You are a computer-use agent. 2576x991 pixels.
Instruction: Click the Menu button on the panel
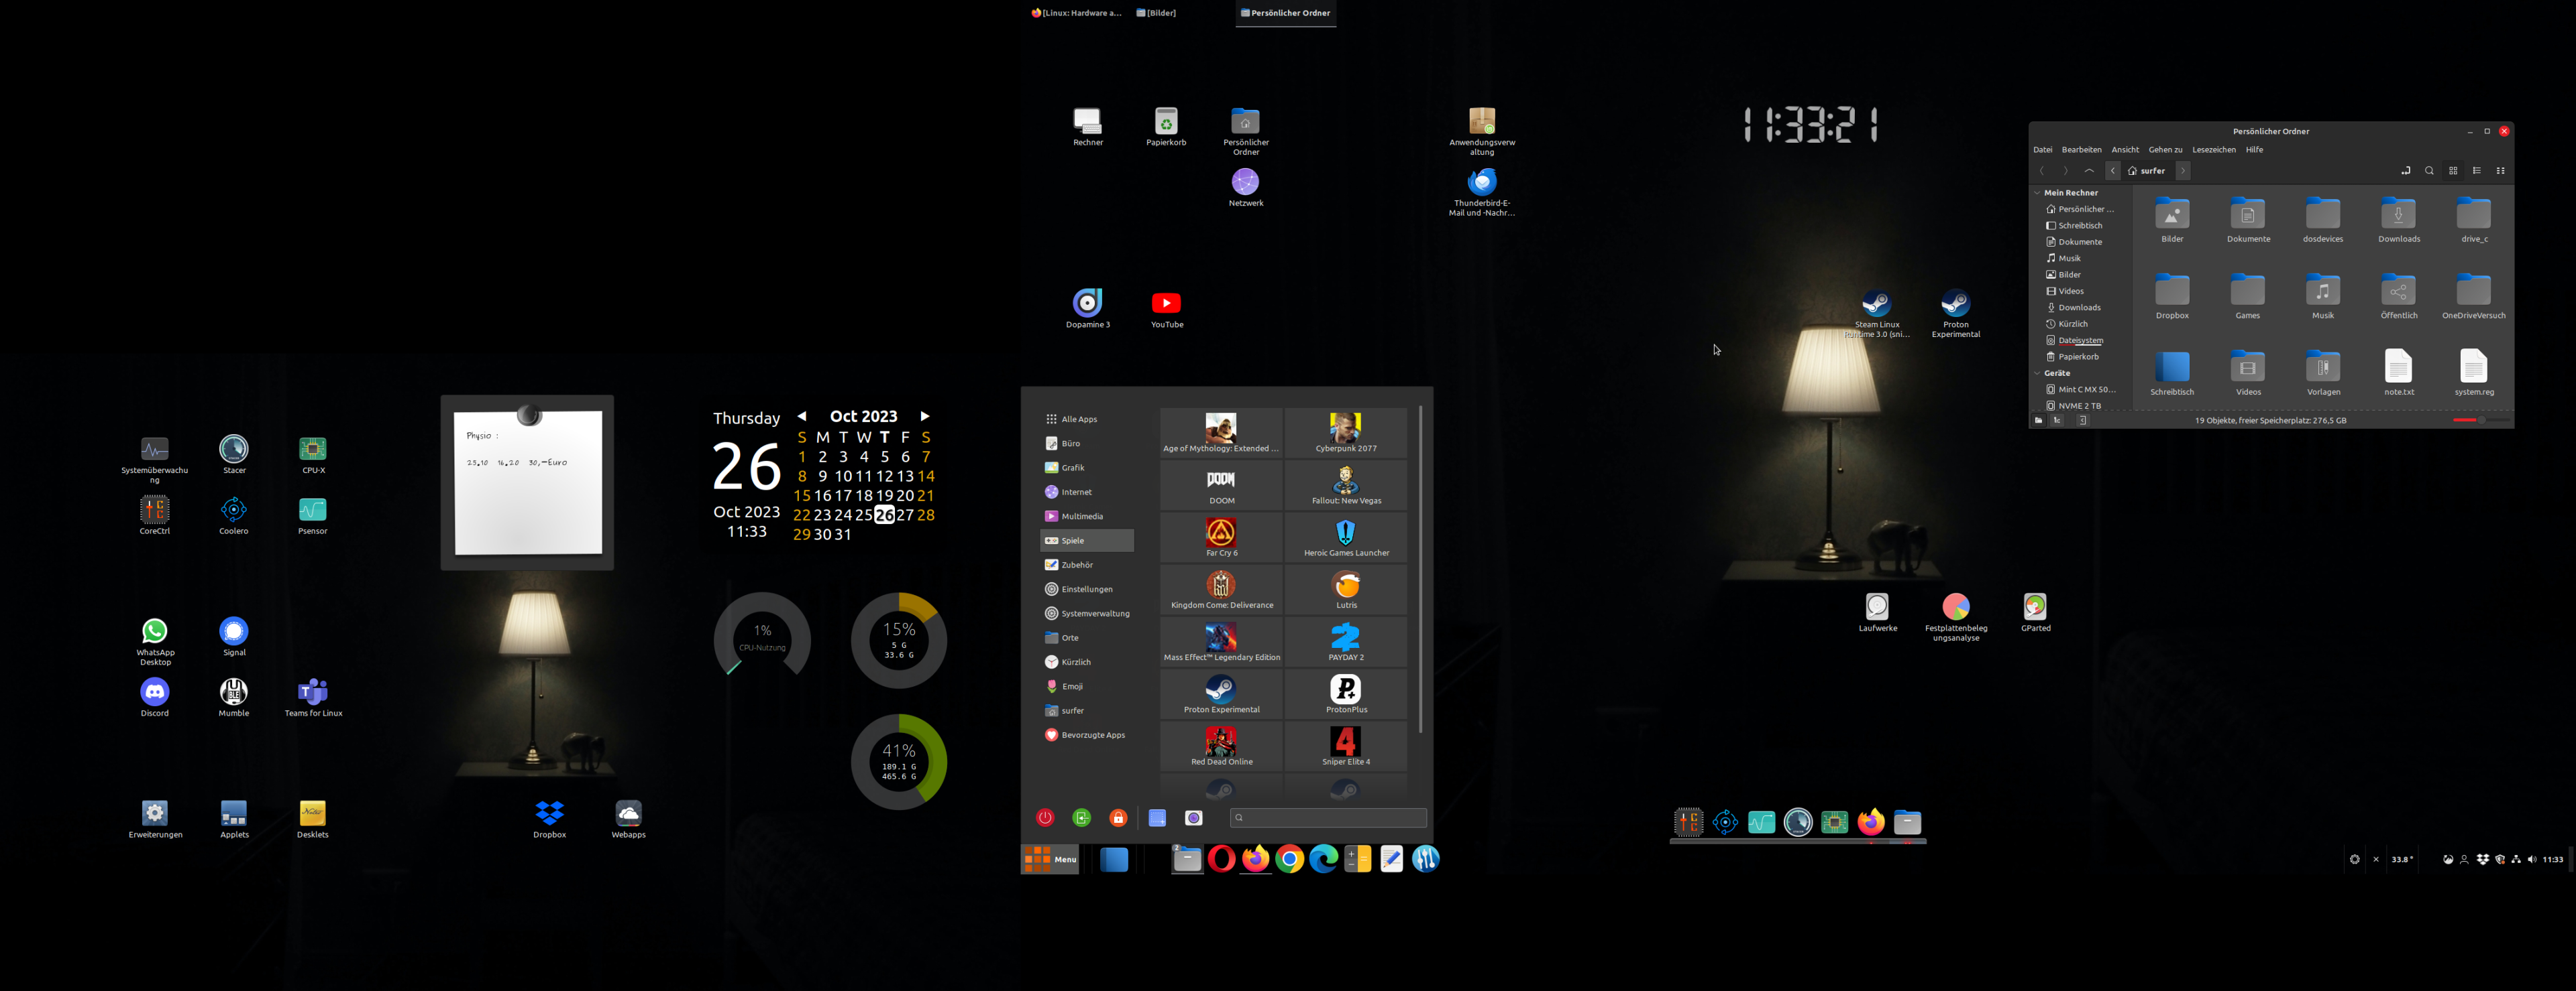pos(1050,859)
